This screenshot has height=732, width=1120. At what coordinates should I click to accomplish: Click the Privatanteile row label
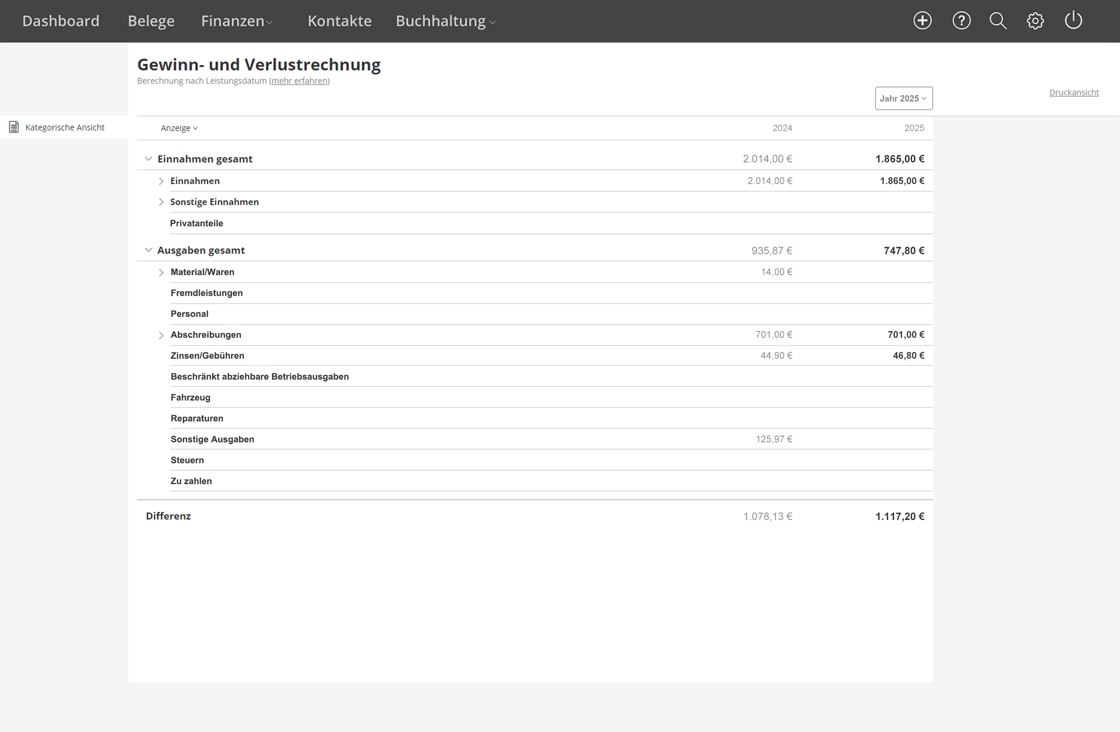(196, 224)
